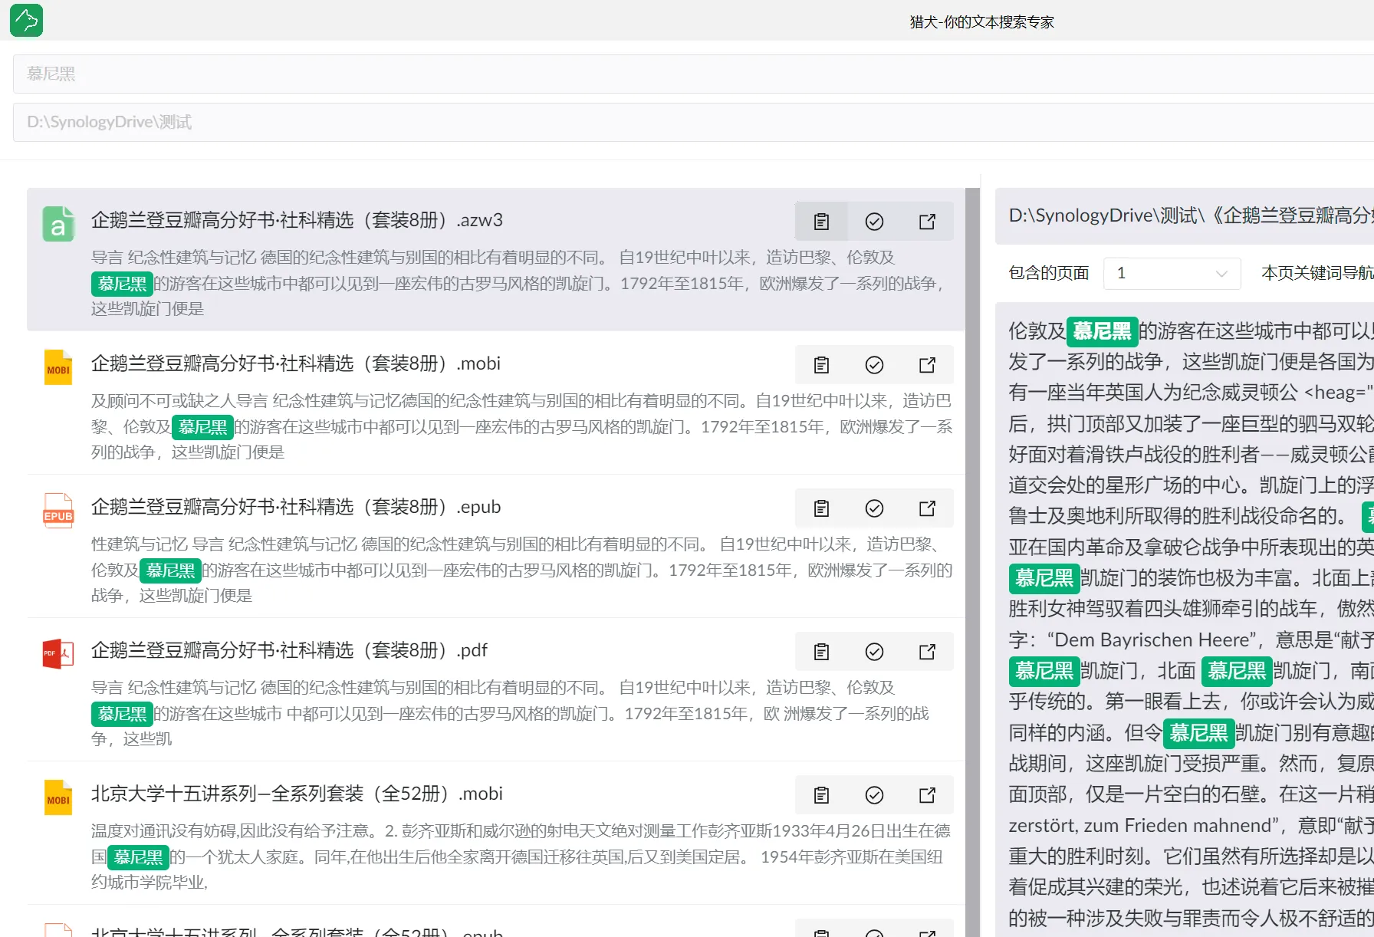
Task: Click the preview icon for the 企鹅兰登 mobi result
Action: click(821, 365)
